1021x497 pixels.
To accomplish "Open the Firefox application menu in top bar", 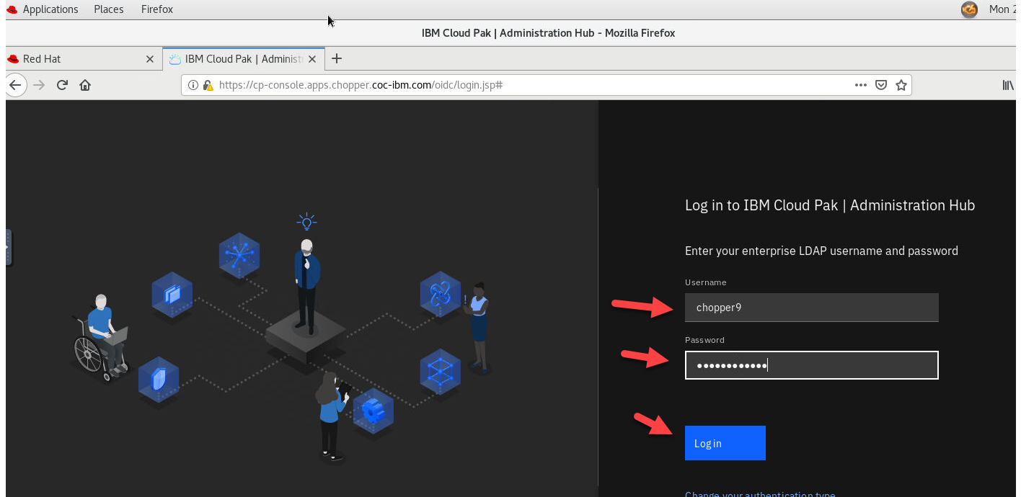I will click(156, 9).
